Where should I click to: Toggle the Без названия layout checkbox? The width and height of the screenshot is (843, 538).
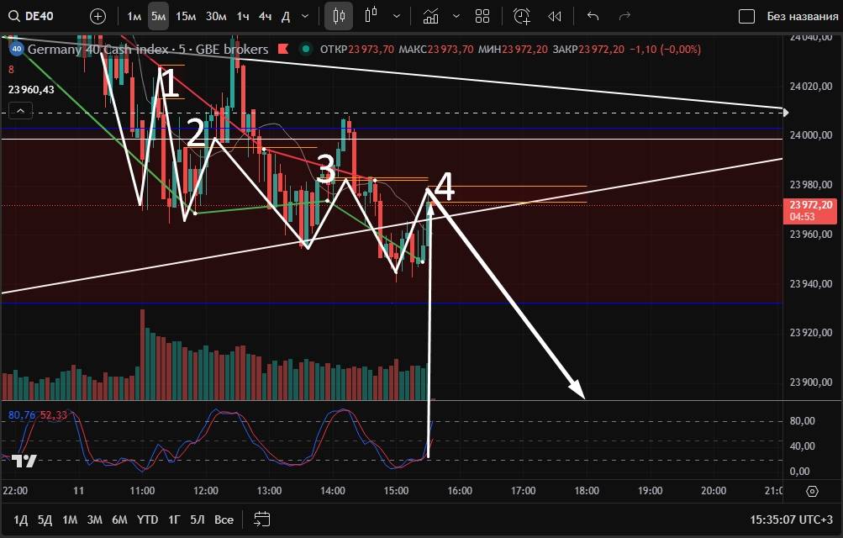[x=746, y=16]
